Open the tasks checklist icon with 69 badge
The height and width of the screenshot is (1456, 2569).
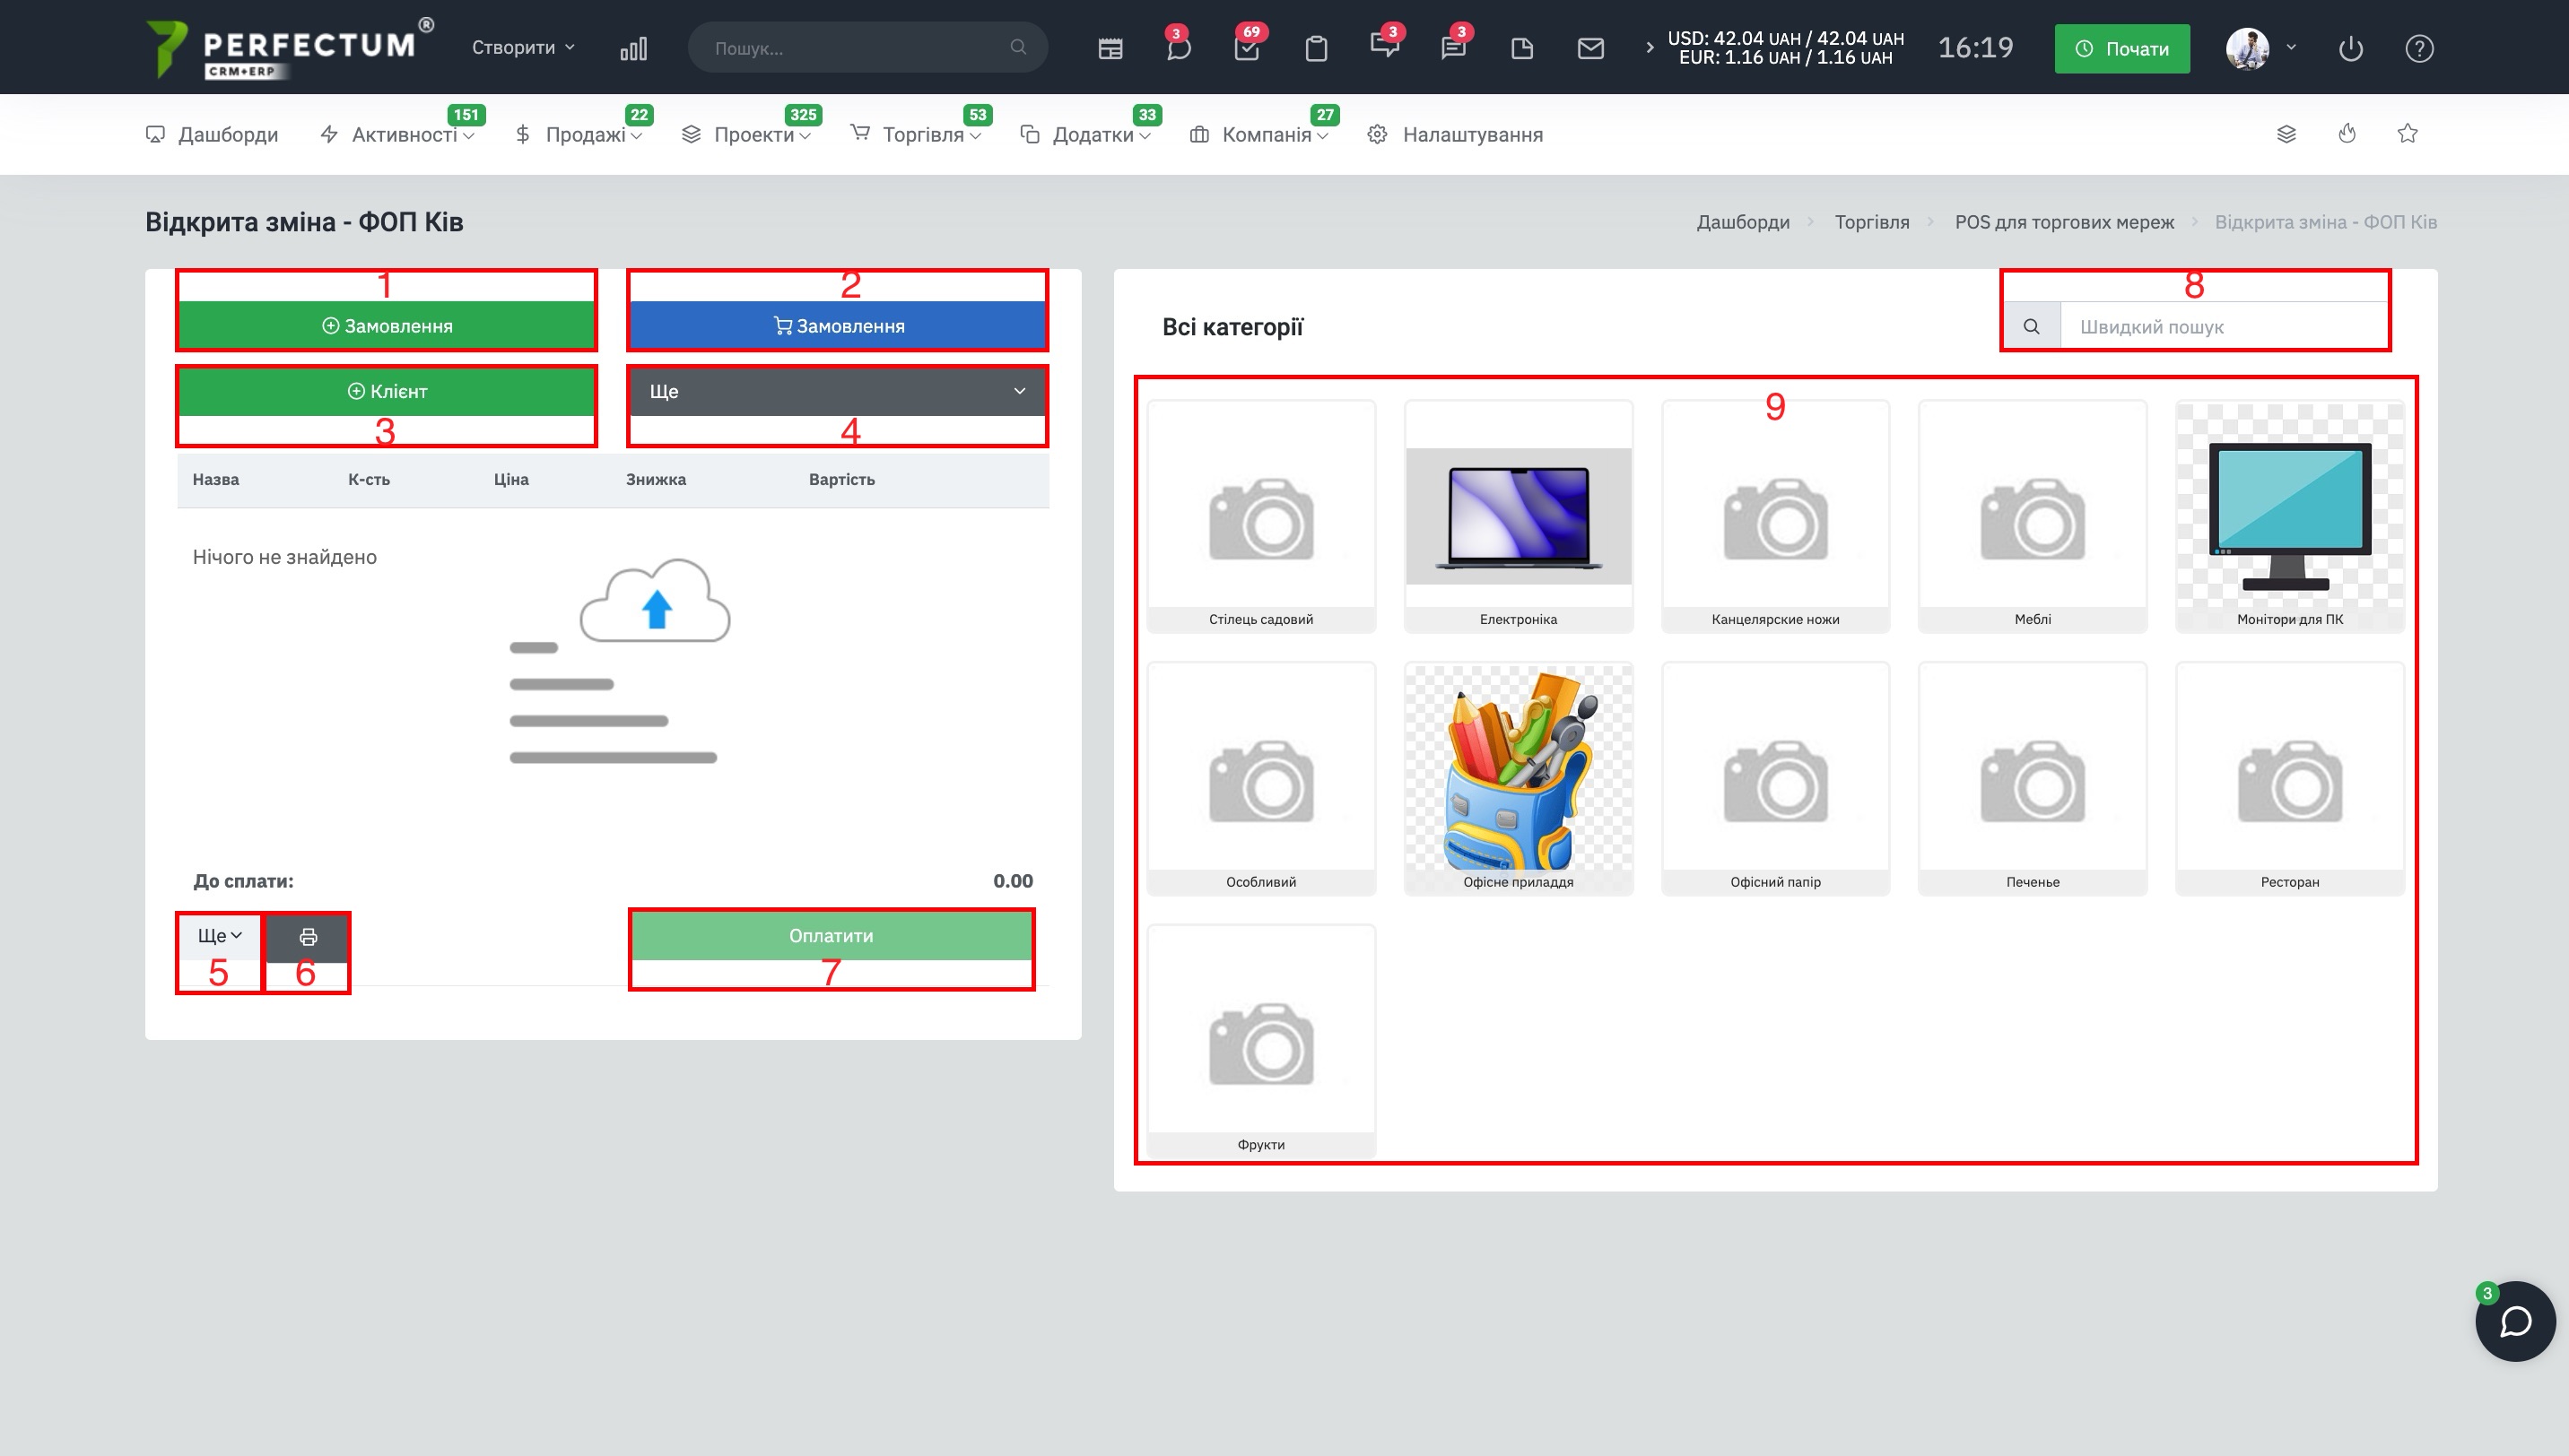[1247, 48]
